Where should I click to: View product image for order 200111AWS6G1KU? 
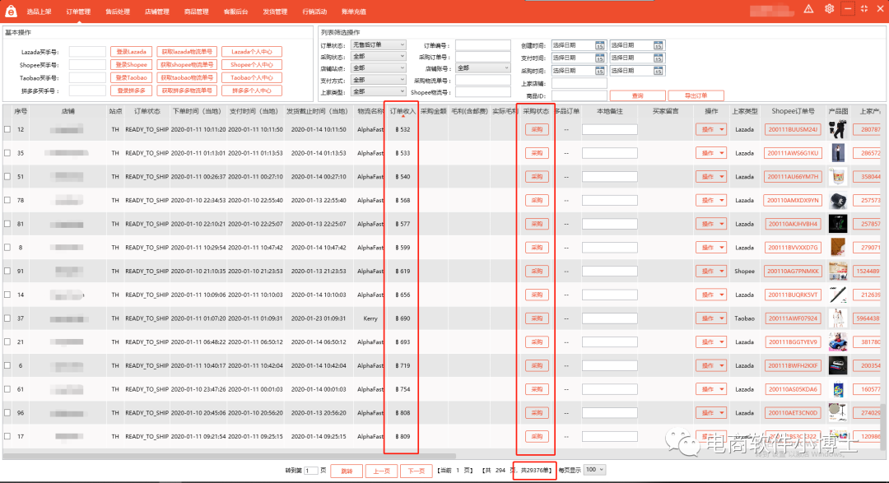click(837, 153)
